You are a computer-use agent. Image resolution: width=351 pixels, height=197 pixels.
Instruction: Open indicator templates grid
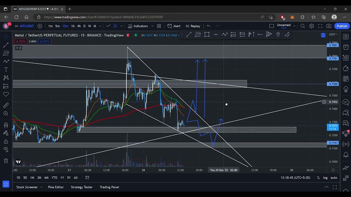159,26
